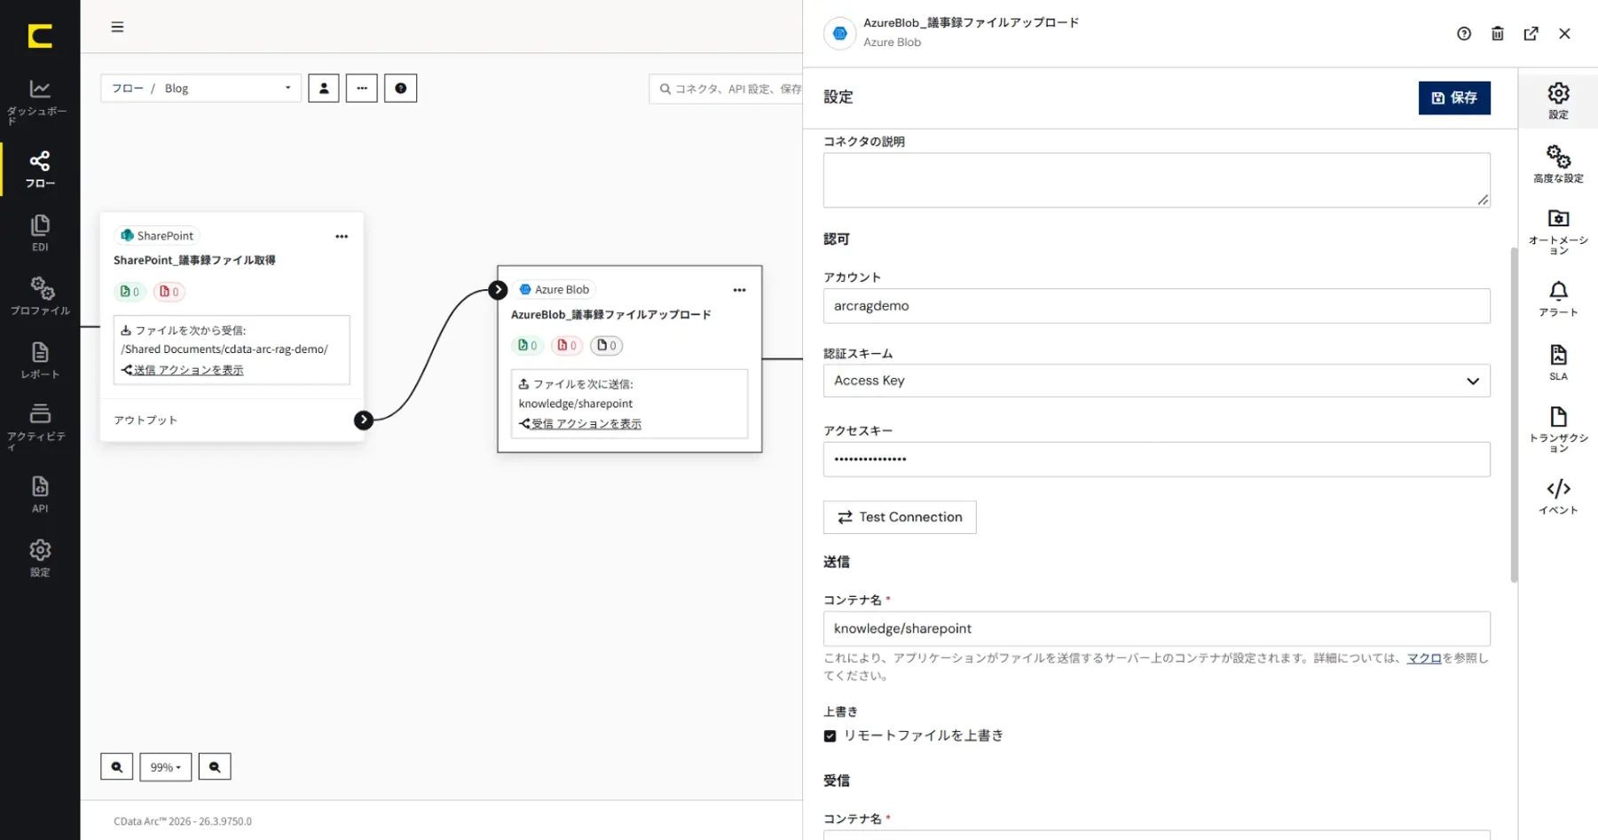Click the user icon button beside the flow selector

324,88
